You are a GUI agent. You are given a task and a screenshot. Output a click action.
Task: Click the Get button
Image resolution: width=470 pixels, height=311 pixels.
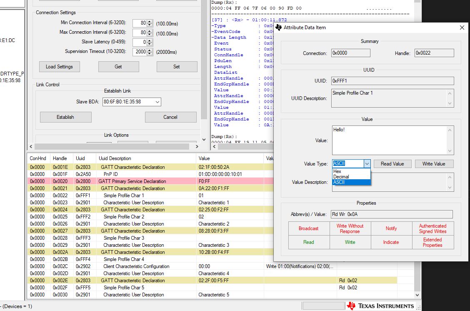(119, 66)
